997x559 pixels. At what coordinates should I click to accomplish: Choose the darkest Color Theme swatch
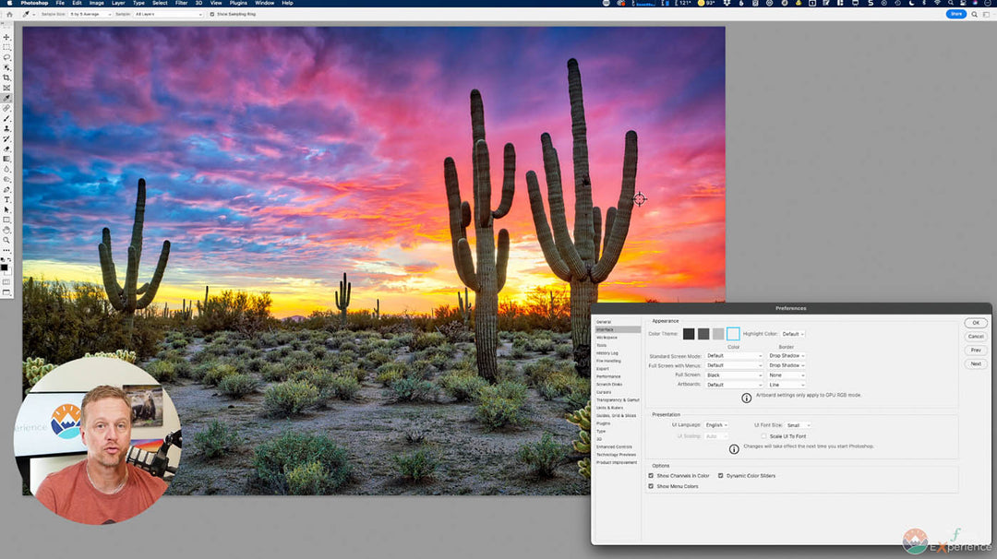(x=689, y=334)
